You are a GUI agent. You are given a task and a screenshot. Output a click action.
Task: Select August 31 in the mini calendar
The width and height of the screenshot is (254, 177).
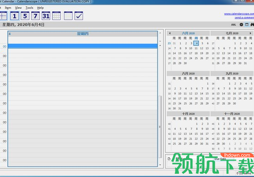click(x=180, y=108)
